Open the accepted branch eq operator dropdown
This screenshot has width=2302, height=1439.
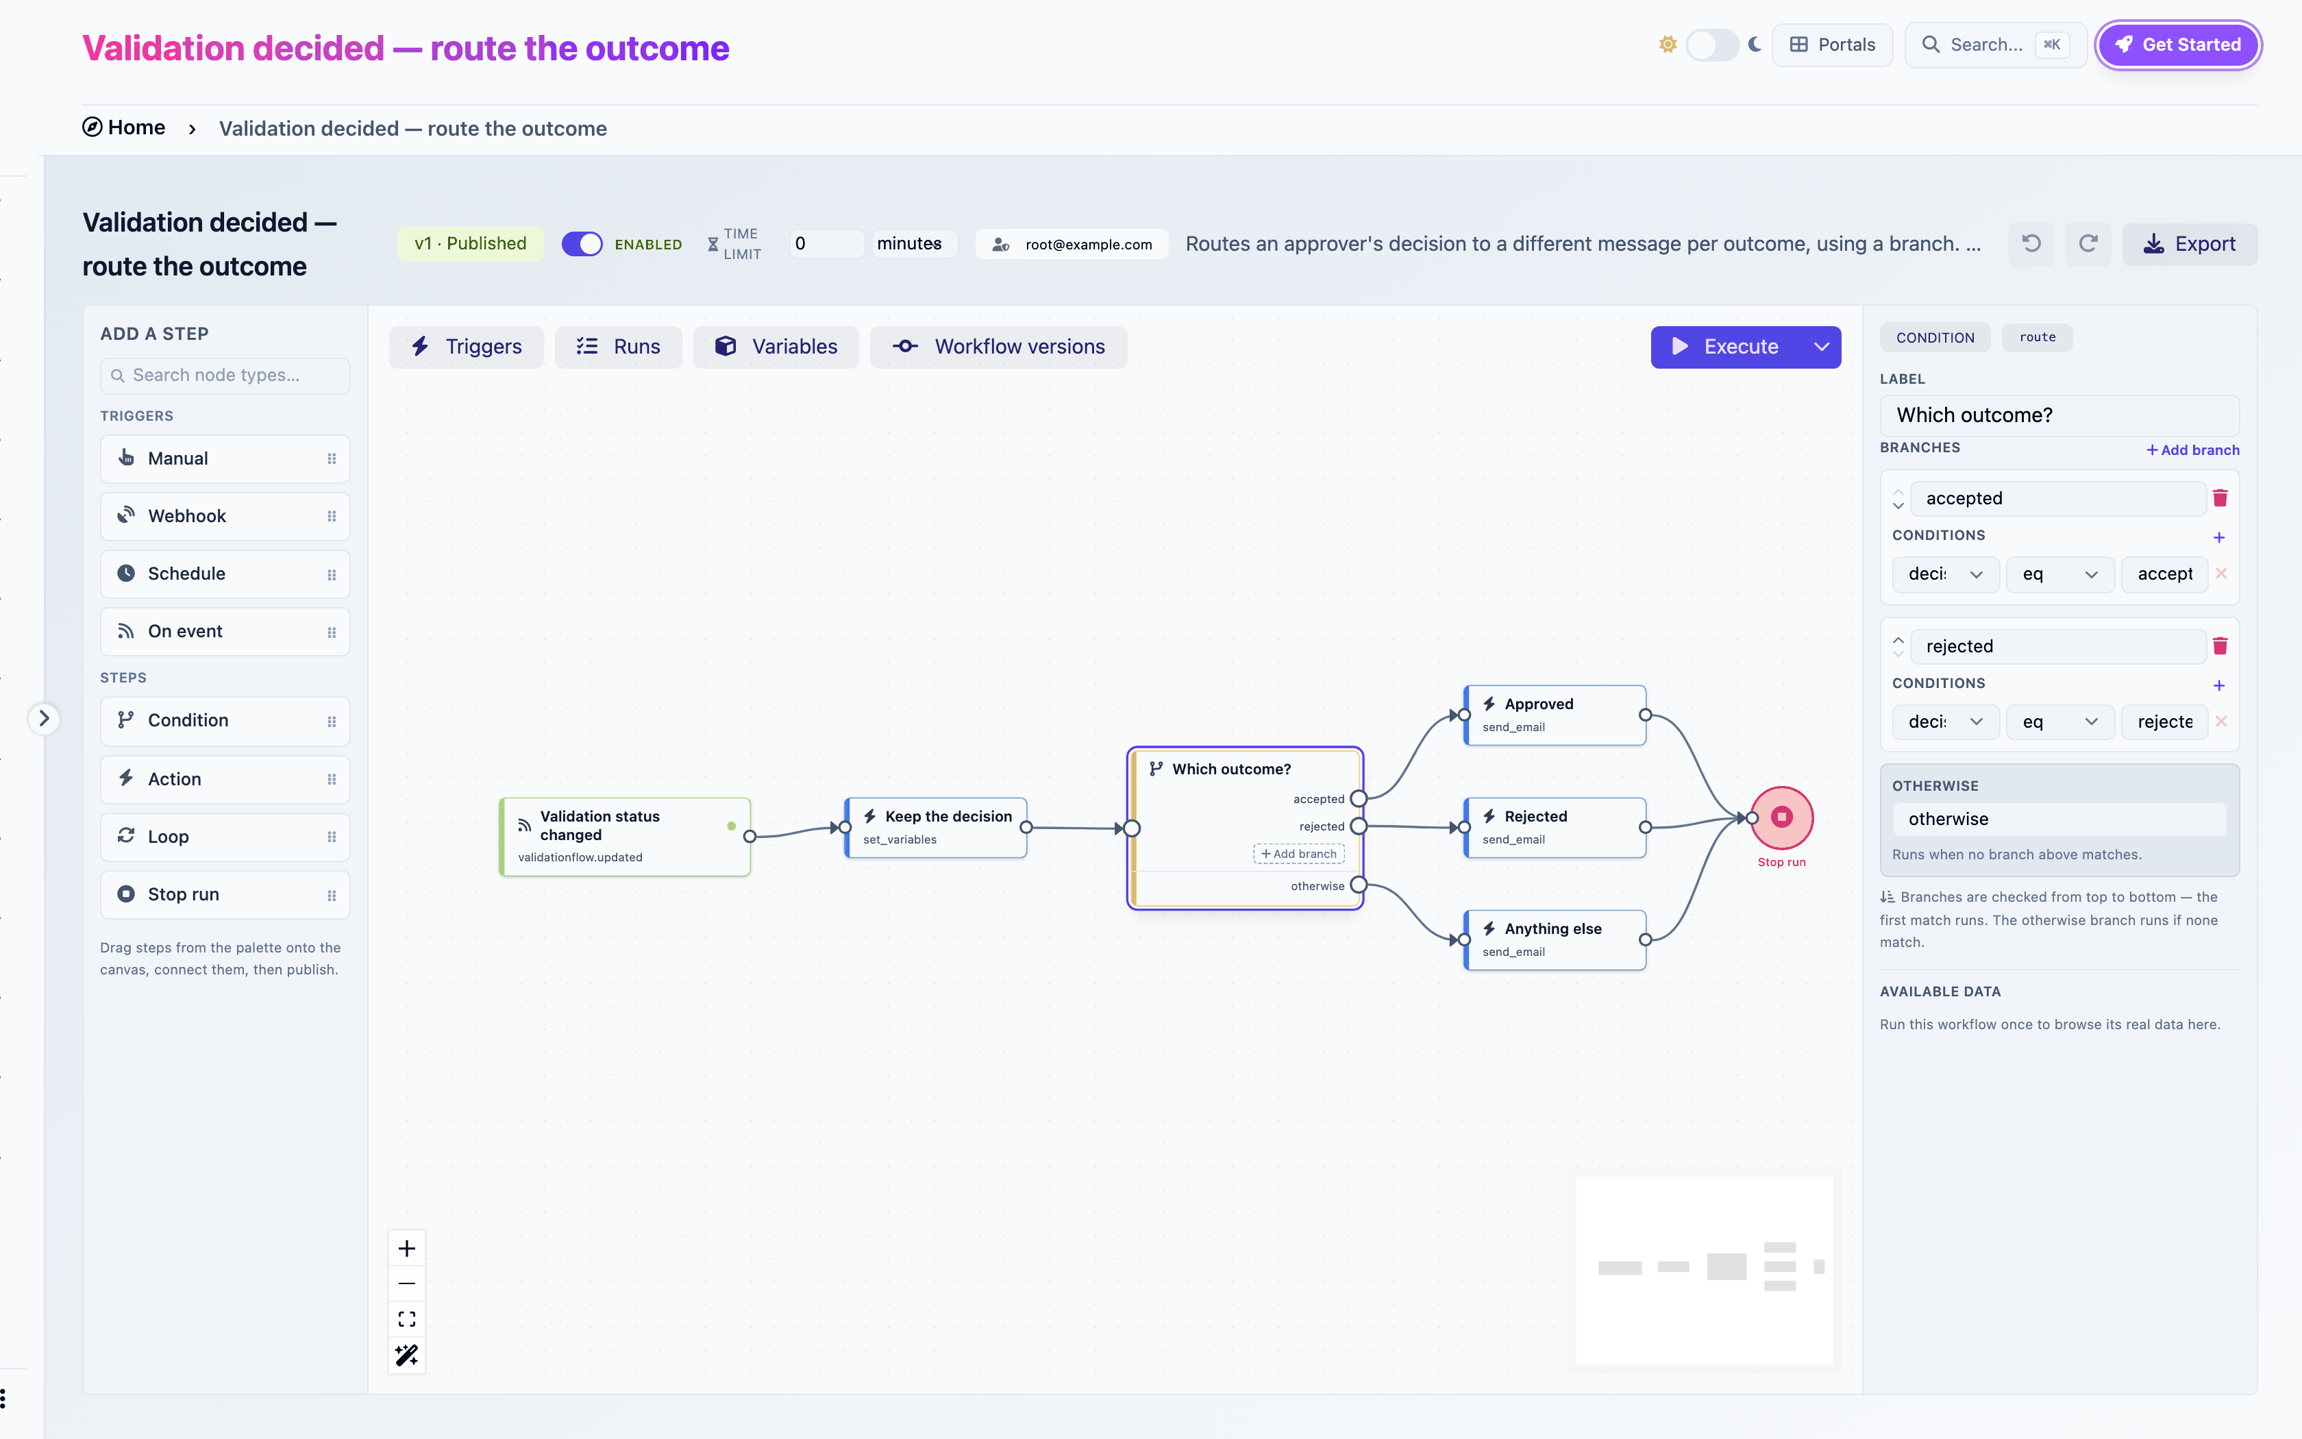pos(2059,574)
